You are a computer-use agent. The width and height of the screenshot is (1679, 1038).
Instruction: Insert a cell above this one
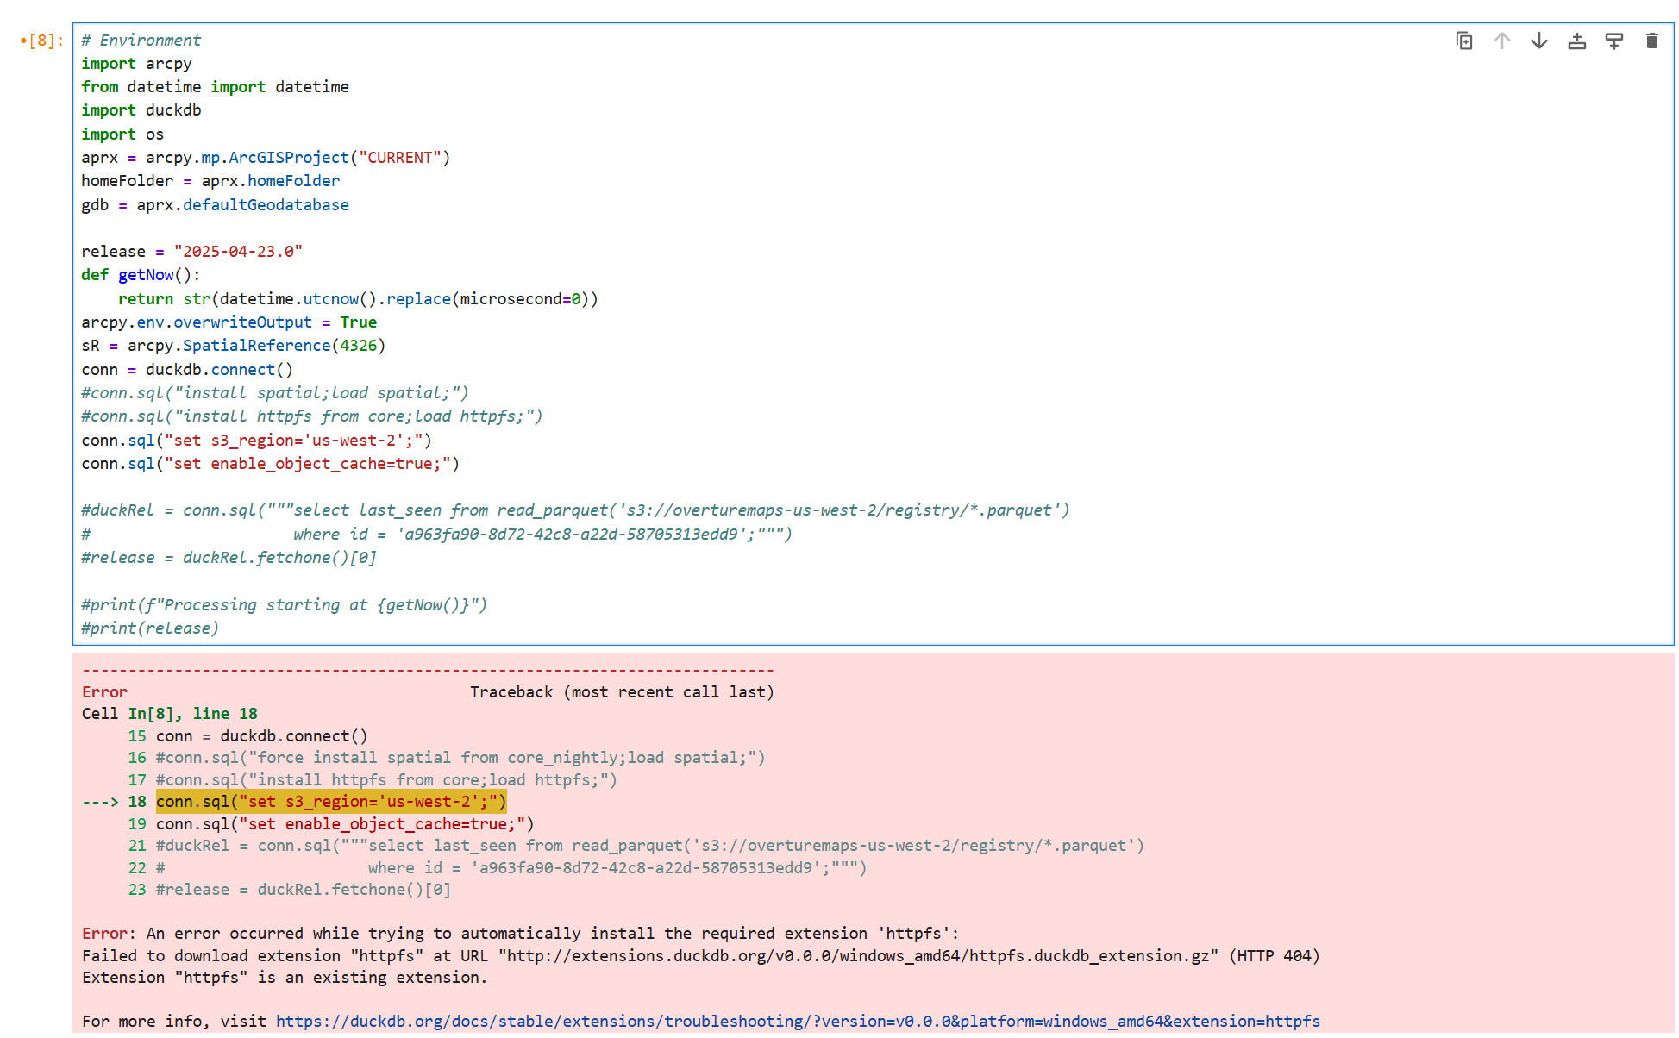[x=1576, y=41]
